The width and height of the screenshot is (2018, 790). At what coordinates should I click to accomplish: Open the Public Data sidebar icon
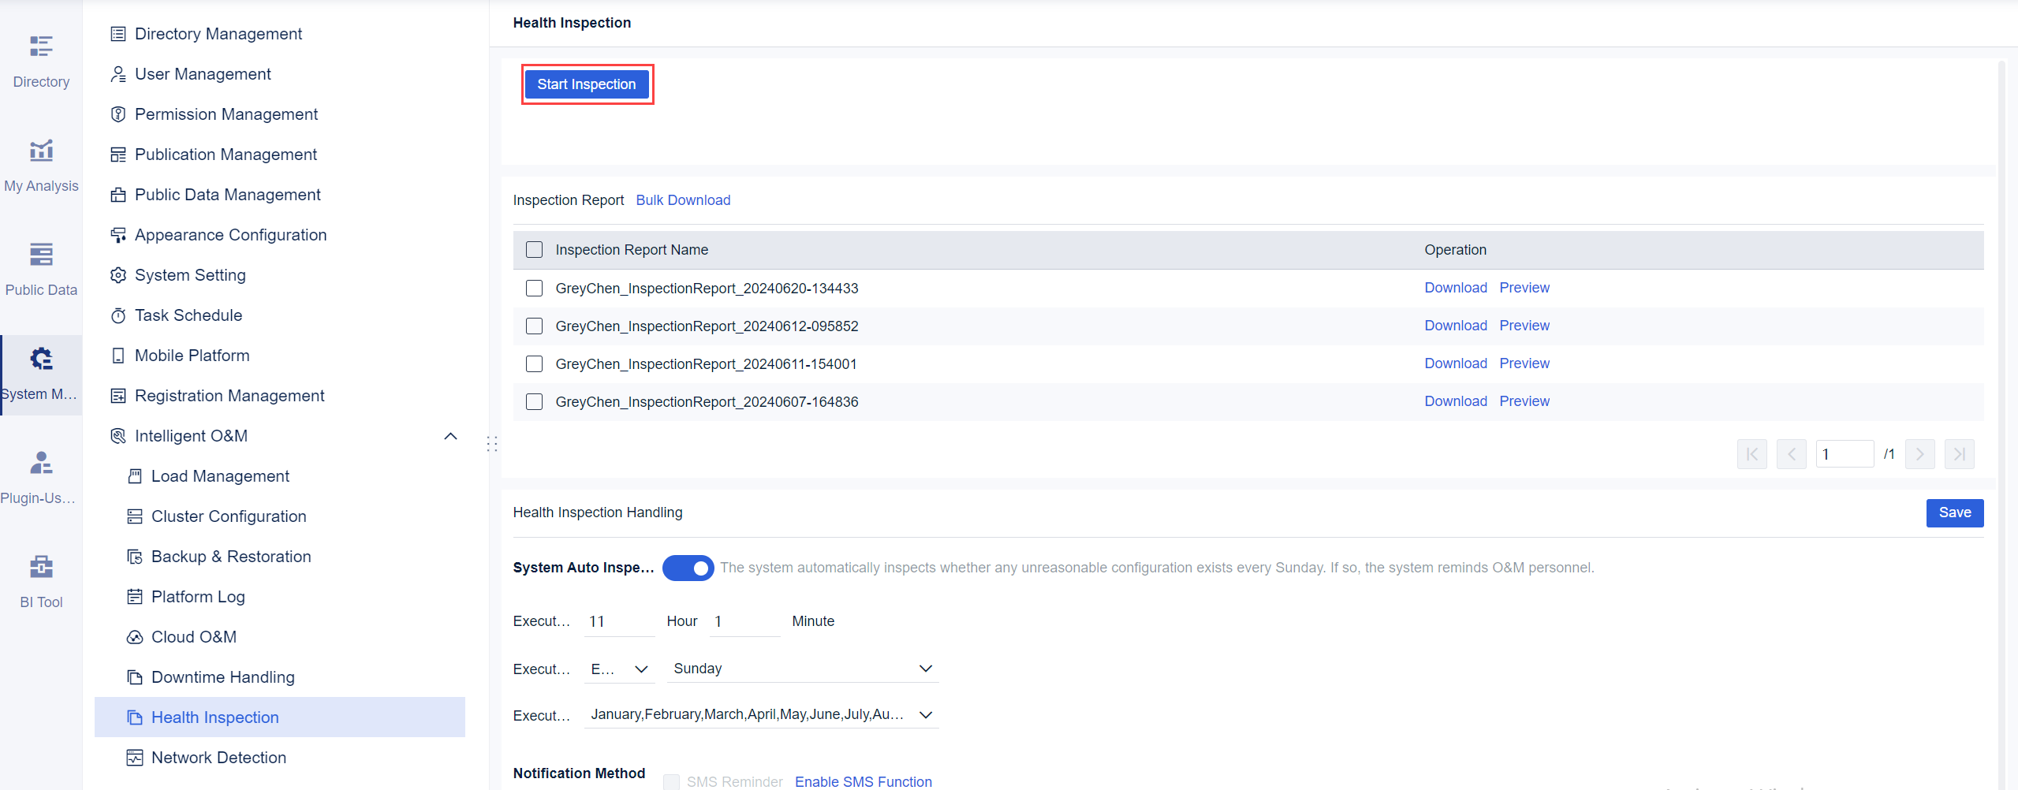[41, 270]
